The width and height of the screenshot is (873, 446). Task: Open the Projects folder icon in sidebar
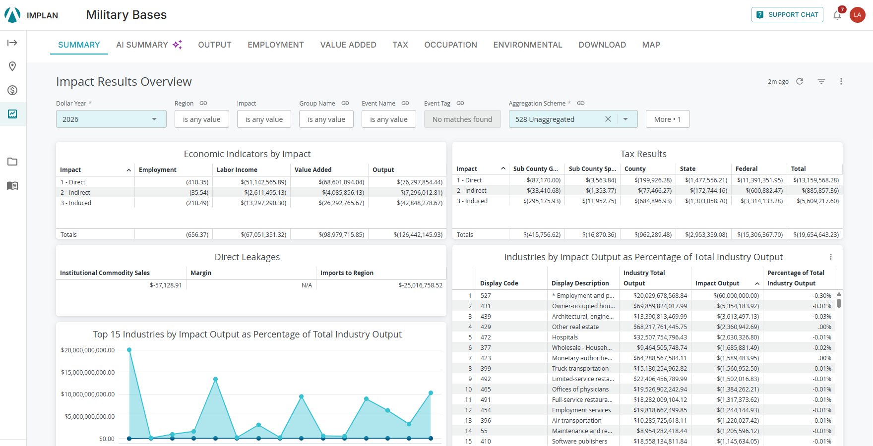pos(12,162)
